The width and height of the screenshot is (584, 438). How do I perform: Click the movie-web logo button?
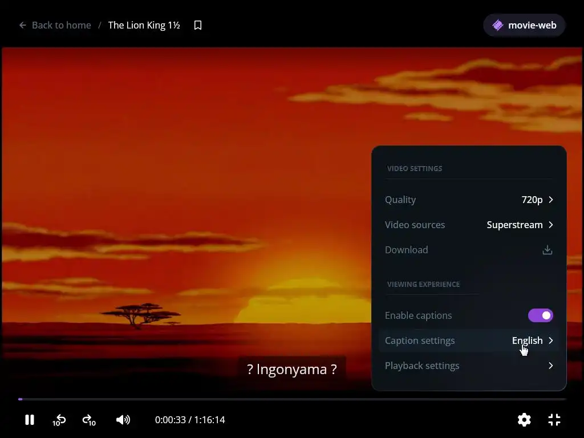point(524,25)
